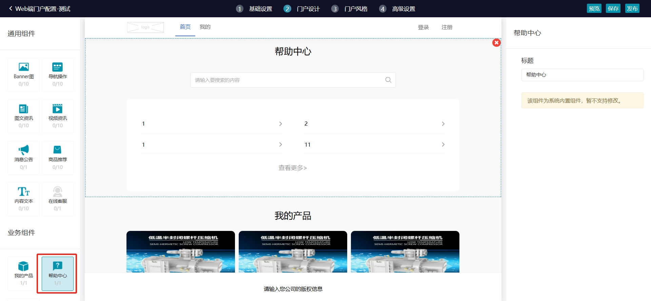The height and width of the screenshot is (301, 651).
Task: Select the third product thumbnail image
Action: [405, 252]
